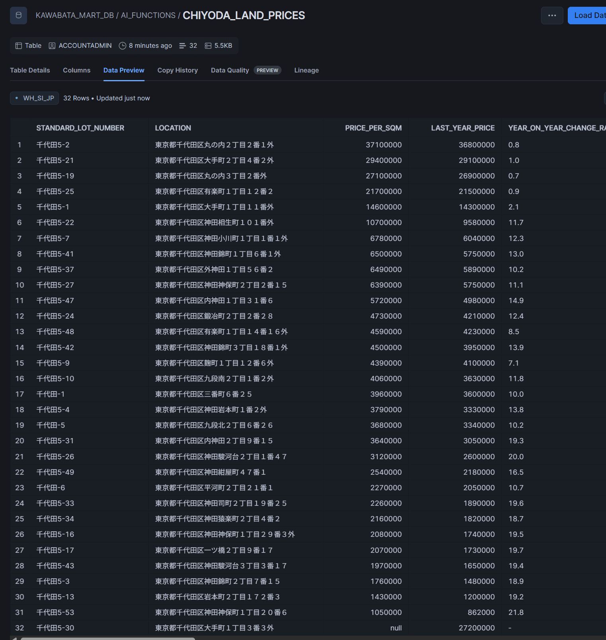606x640 pixels.
Task: Select cell 千代田5-37
Action: pyautogui.click(x=55, y=269)
